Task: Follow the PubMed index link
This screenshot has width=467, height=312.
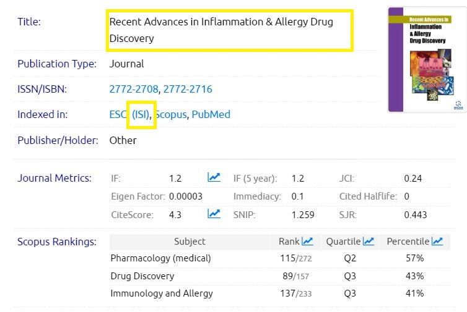Action: click(x=211, y=114)
